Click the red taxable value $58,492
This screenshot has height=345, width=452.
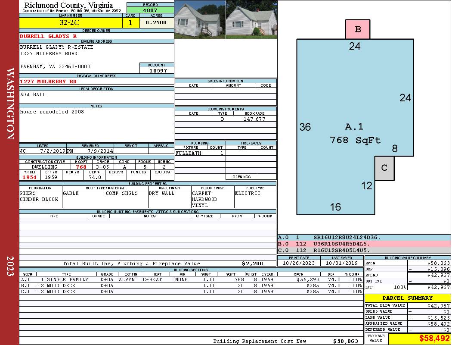click(434, 339)
